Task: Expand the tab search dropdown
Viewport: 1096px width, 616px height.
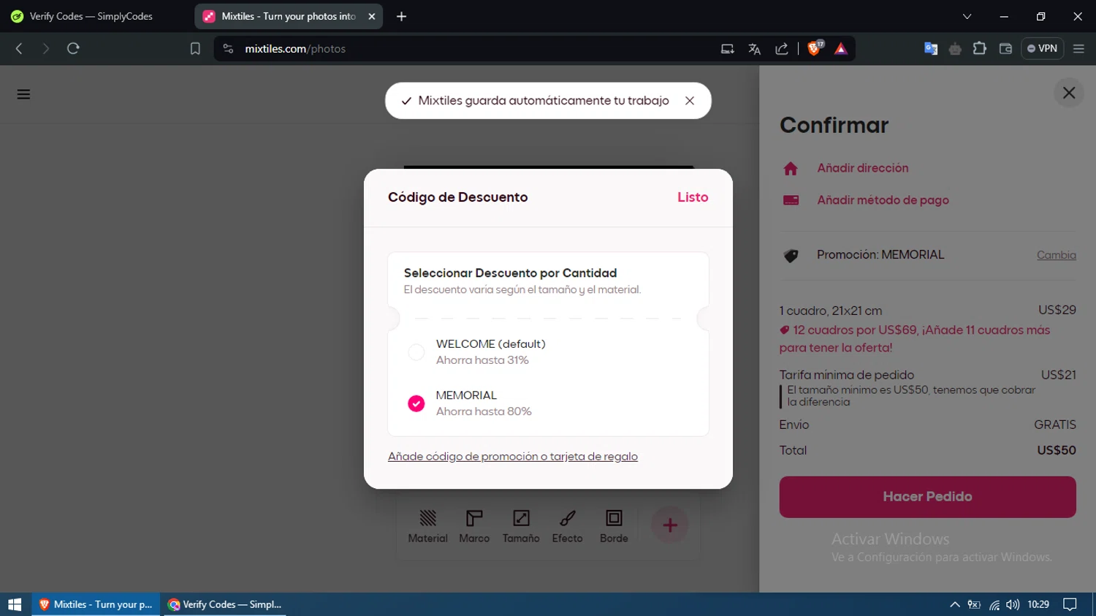Action: pos(967,16)
